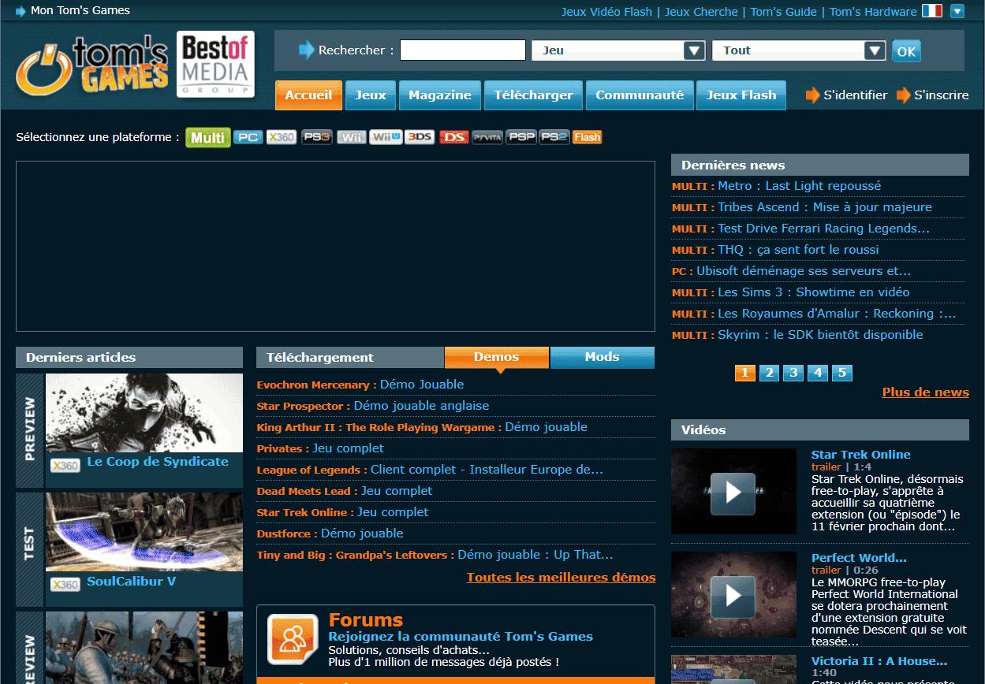
Task: Click the Flash platform icon
Action: tap(587, 137)
